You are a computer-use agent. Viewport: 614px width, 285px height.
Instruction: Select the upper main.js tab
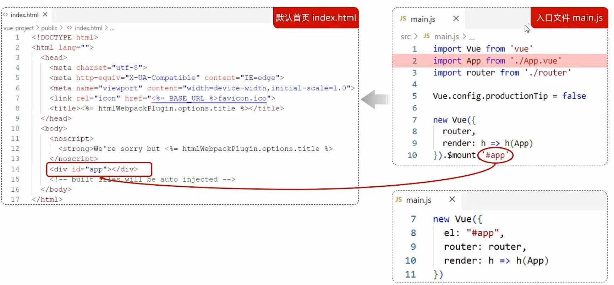coord(429,19)
